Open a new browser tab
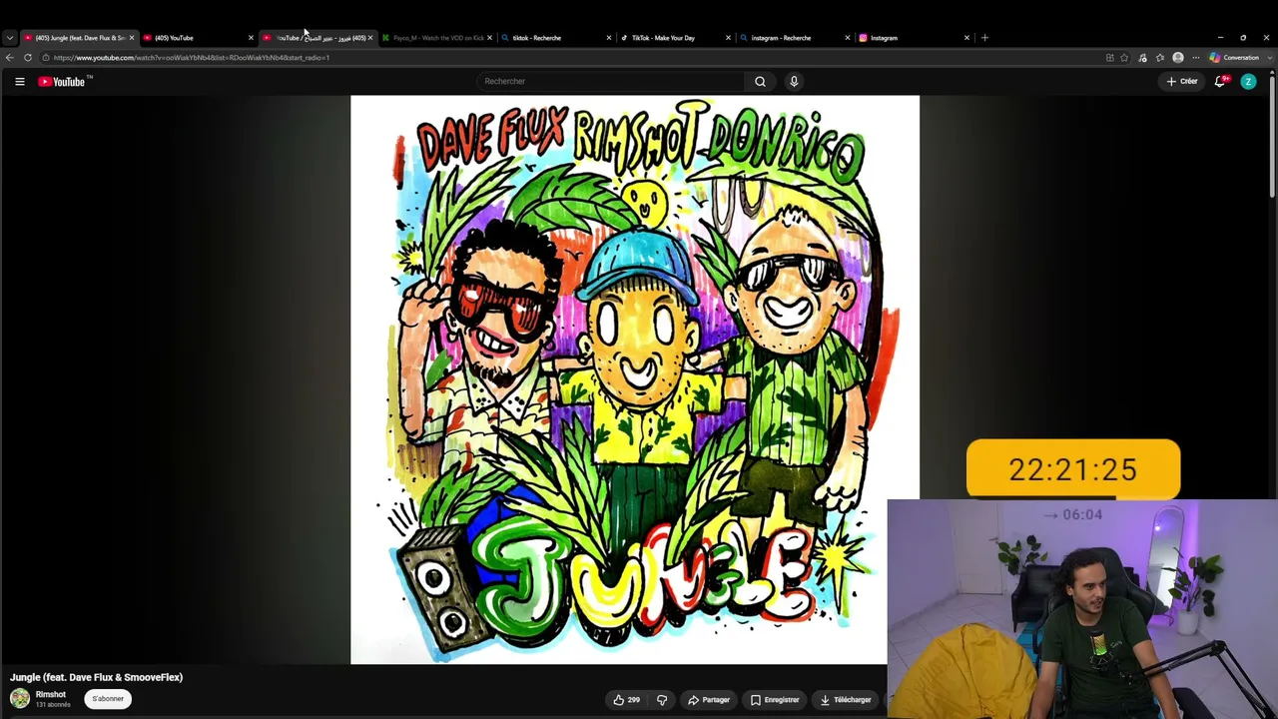 (984, 38)
